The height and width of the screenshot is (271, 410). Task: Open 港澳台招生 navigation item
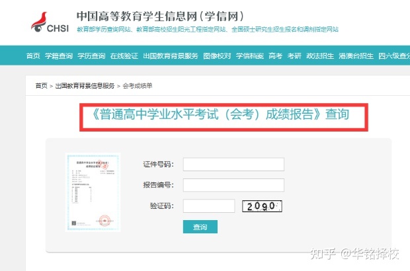(356, 56)
